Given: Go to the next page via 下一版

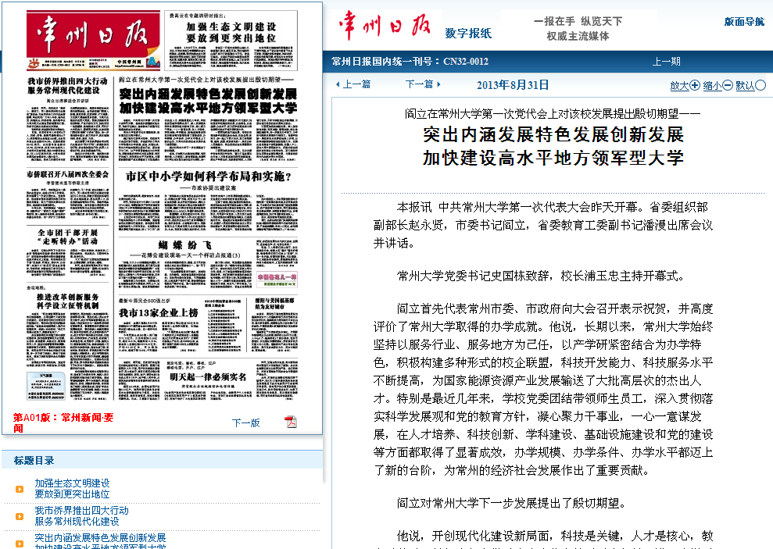Looking at the screenshot, I should [246, 422].
